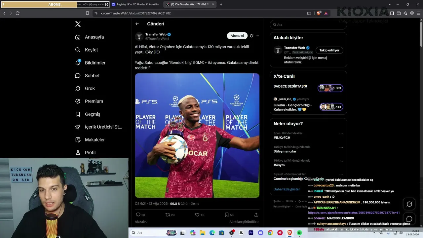Click the Profil person icon

[78, 152]
